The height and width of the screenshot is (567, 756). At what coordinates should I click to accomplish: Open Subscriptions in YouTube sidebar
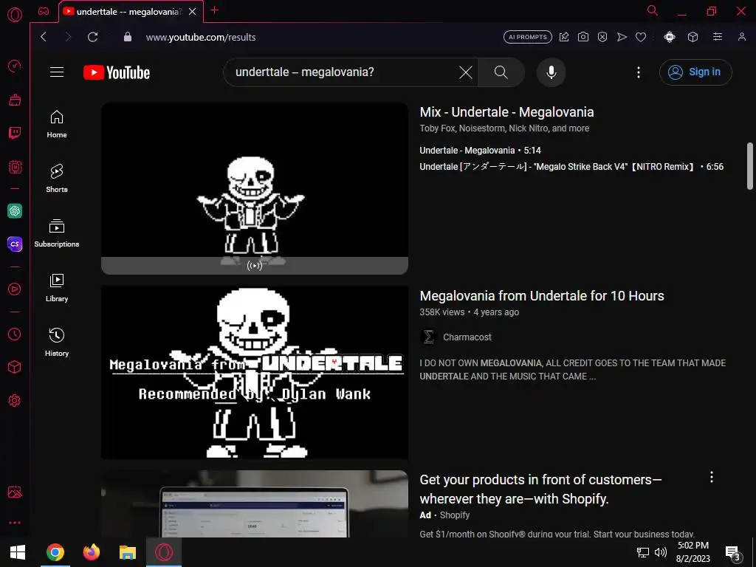57,233
